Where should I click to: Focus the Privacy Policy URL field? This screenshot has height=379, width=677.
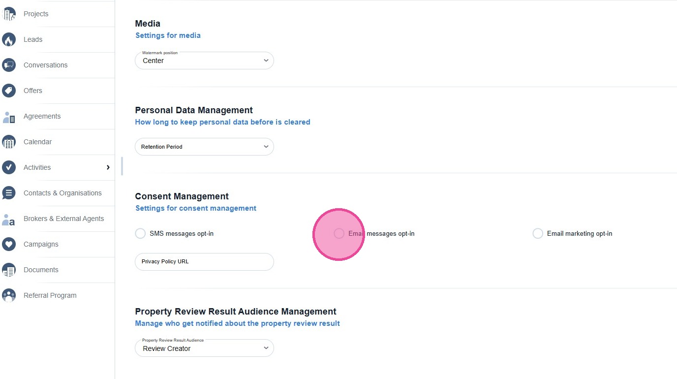pyautogui.click(x=204, y=262)
